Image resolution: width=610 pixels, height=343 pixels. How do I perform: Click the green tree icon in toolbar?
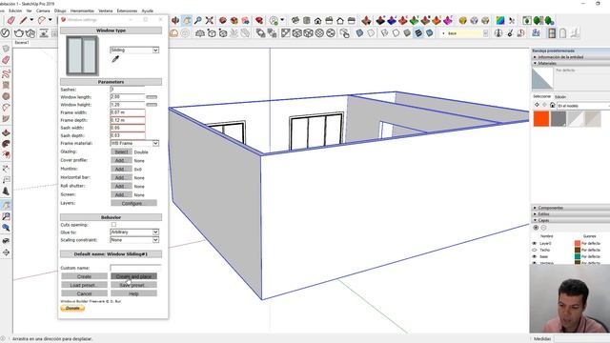coord(539,21)
